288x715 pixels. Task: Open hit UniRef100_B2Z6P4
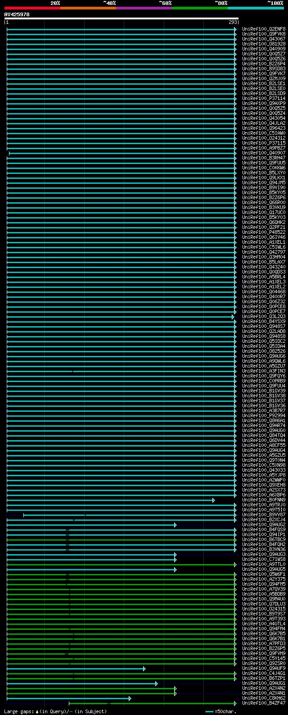pyautogui.click(x=264, y=64)
